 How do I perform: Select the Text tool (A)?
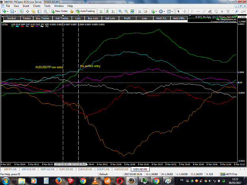coord(222,11)
